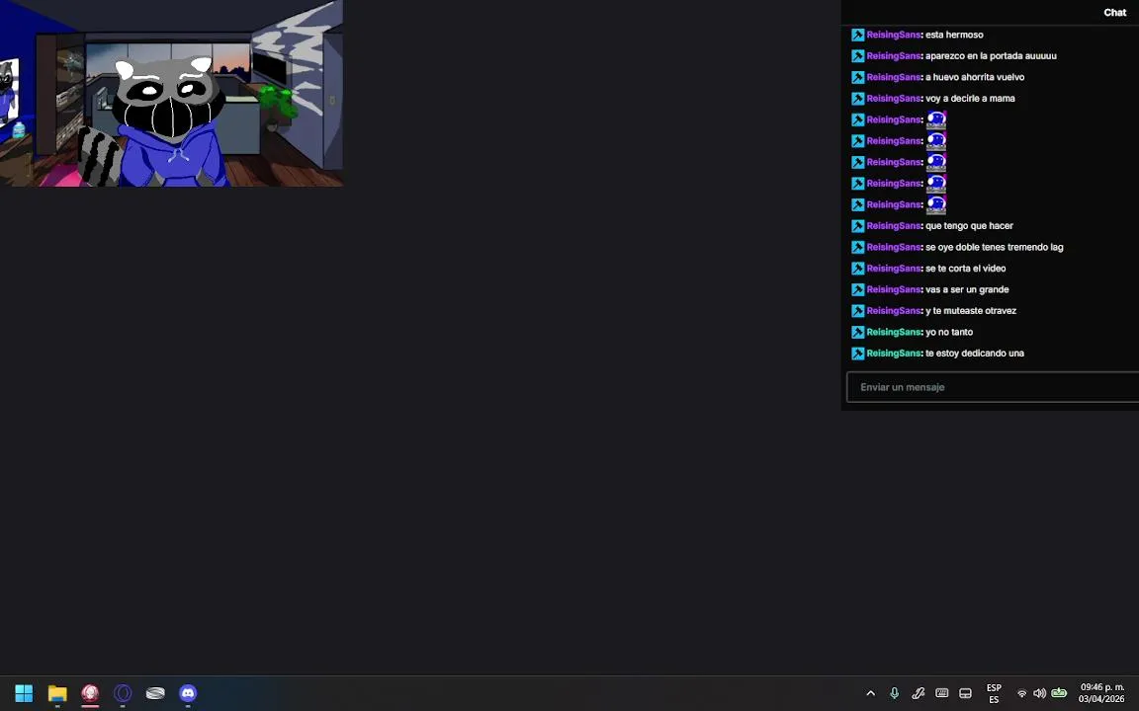
Task: Open the Wi-Fi network tray icon
Action: point(1022,693)
